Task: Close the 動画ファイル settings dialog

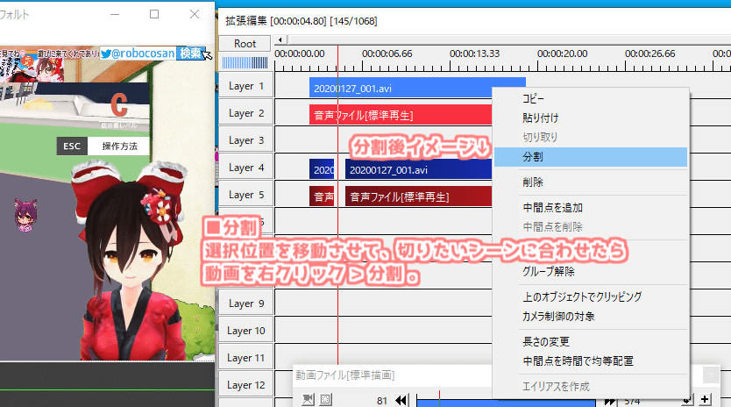Action: point(711,375)
